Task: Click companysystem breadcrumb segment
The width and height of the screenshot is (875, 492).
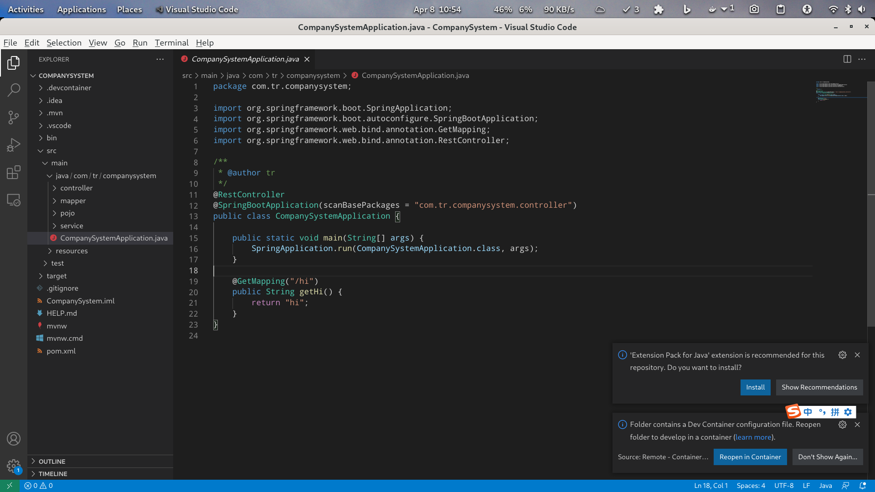Action: coord(313,76)
